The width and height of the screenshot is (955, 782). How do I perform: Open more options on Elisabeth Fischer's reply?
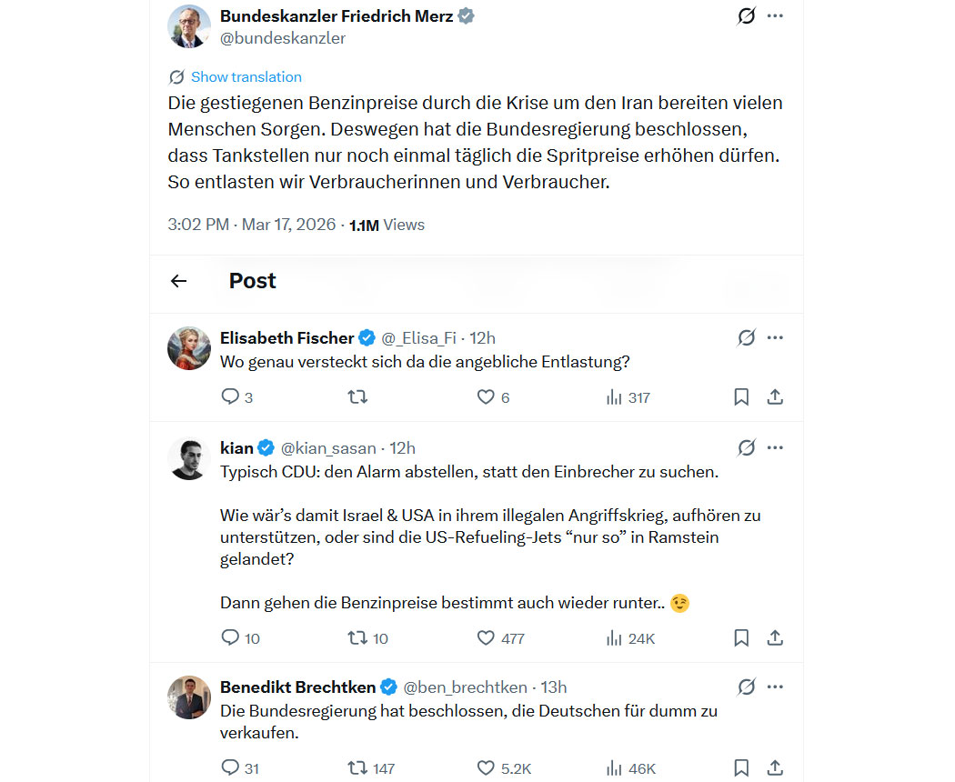[x=775, y=338]
